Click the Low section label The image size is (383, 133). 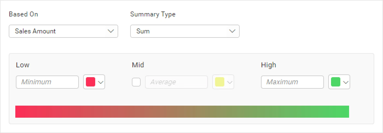point(23,65)
